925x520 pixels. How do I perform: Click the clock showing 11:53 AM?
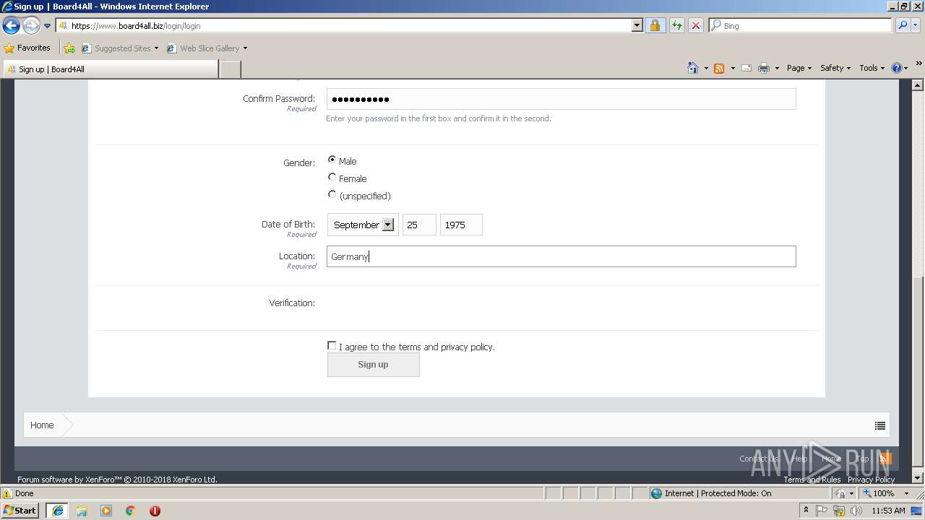click(888, 511)
